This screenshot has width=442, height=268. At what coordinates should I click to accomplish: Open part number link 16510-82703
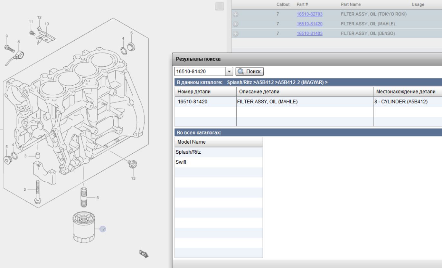click(x=309, y=14)
